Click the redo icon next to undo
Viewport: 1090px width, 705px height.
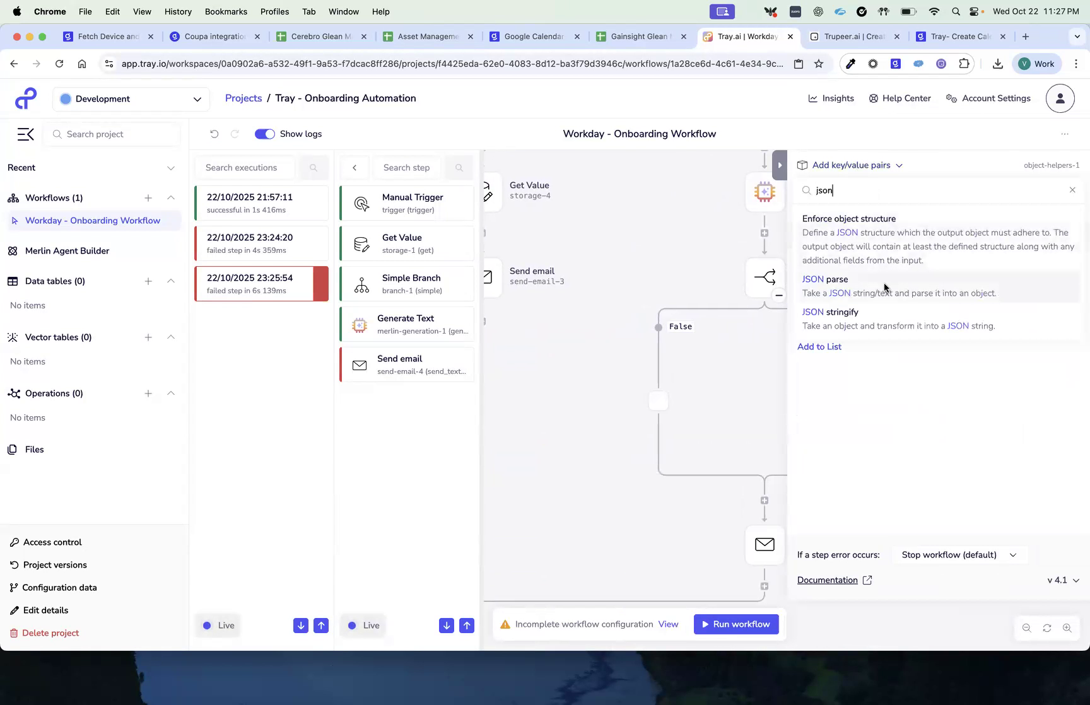point(235,134)
